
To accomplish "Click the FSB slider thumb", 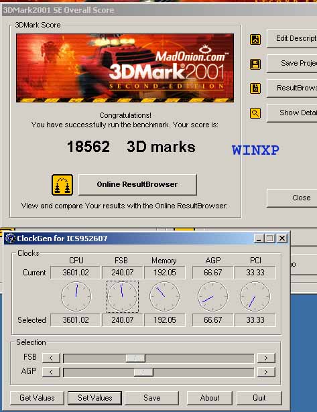I will tap(135, 358).
